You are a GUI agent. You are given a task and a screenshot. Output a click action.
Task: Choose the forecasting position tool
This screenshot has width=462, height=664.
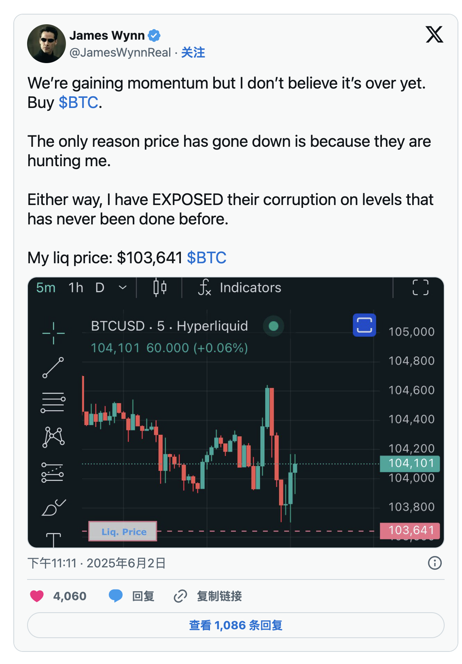[x=53, y=472]
